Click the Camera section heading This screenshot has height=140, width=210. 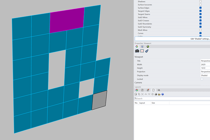(x=138, y=83)
